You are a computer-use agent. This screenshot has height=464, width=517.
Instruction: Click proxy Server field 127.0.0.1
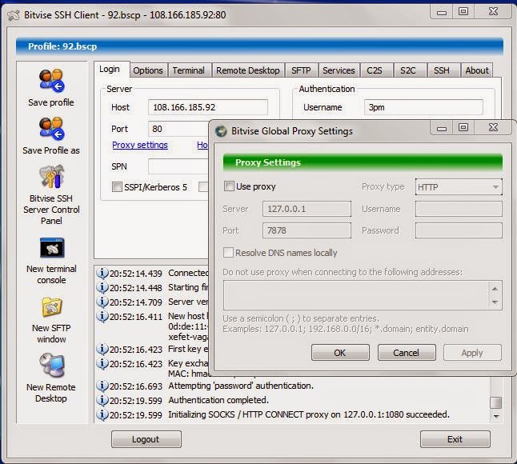pos(307,209)
